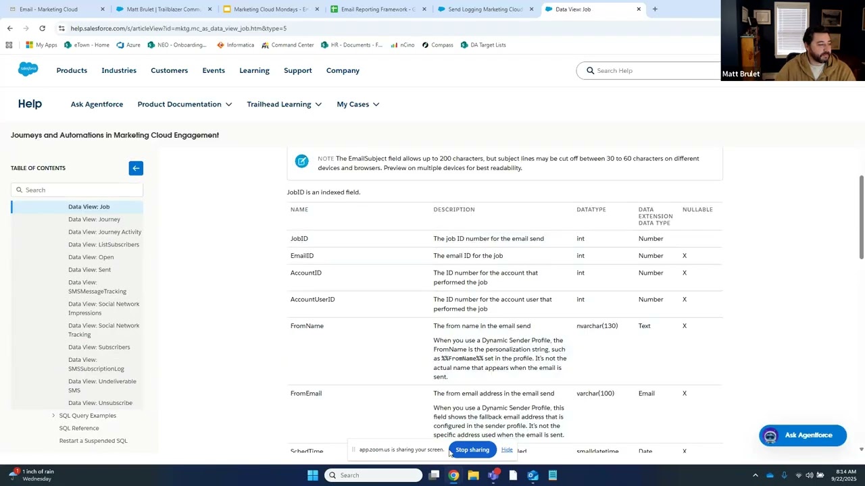Open SQL Reference in the contents

[x=79, y=428]
